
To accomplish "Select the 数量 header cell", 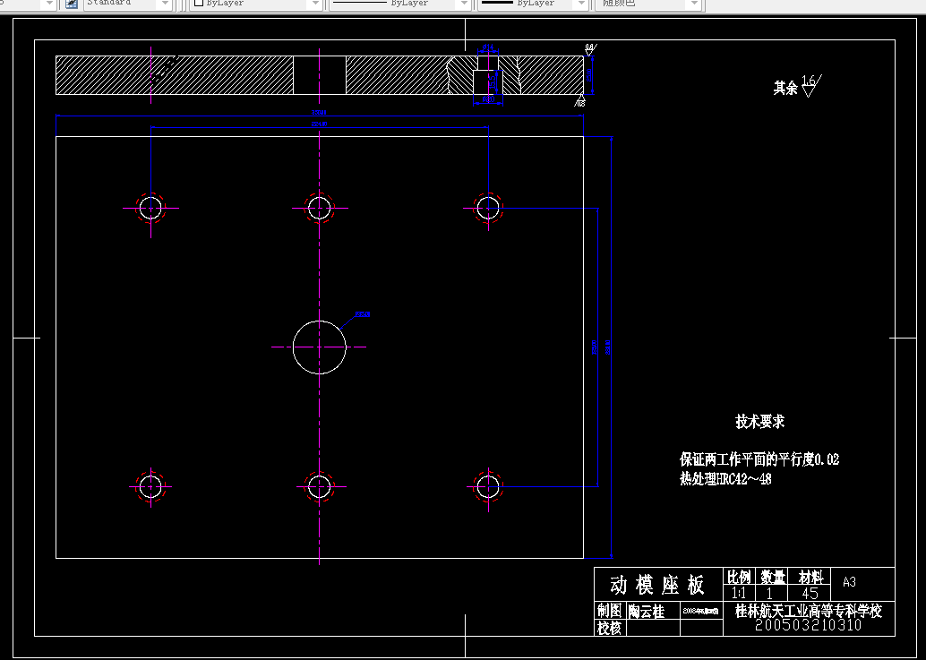I will pyautogui.click(x=773, y=577).
